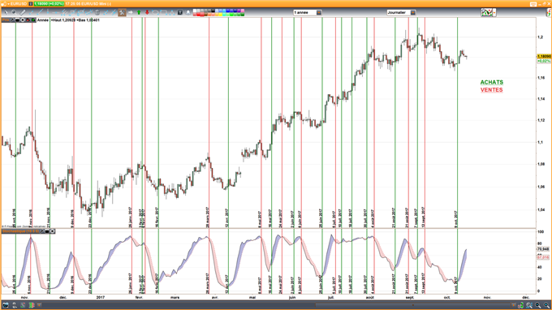Click the 'VENTES' red legend text
The height and width of the screenshot is (310, 552).
click(x=491, y=90)
